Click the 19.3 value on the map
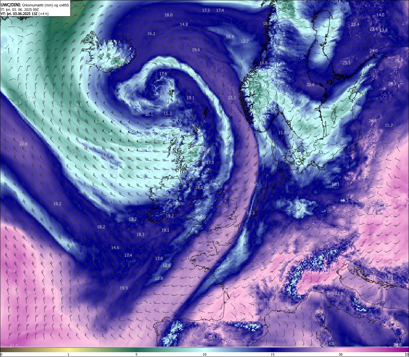409x357 pixels. point(140,234)
